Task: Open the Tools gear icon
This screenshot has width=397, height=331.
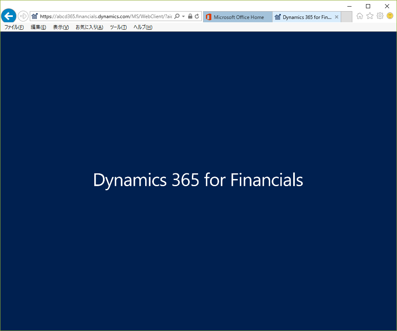Action: [380, 16]
